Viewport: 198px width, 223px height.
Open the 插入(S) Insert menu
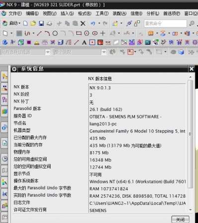click(67, 13)
